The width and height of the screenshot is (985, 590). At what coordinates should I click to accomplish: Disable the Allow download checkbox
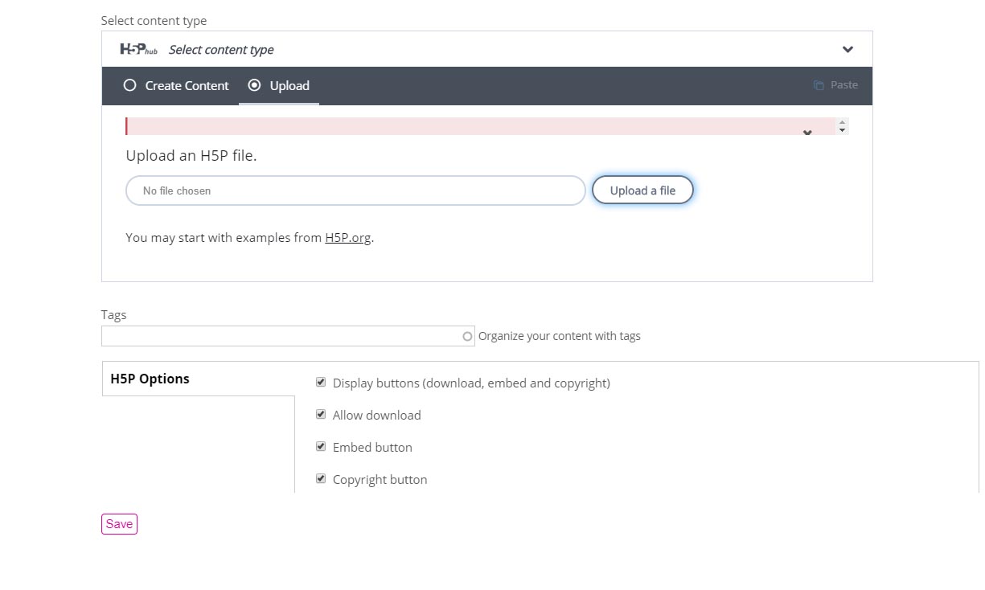click(x=321, y=414)
